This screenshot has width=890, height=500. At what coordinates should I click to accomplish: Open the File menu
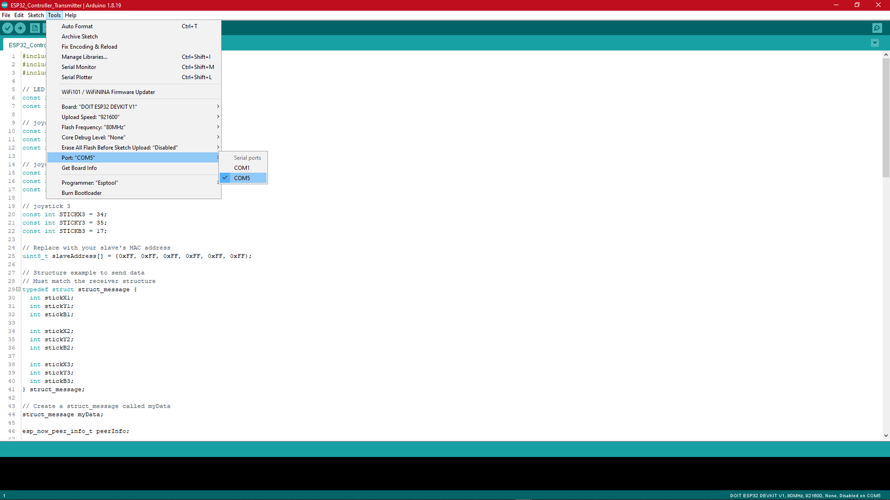[6, 15]
